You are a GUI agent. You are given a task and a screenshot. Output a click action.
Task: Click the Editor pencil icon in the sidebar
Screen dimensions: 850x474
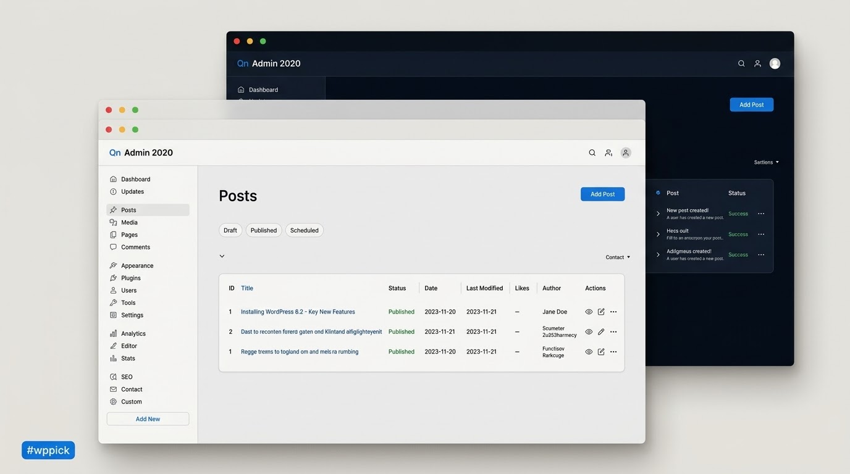click(x=113, y=346)
